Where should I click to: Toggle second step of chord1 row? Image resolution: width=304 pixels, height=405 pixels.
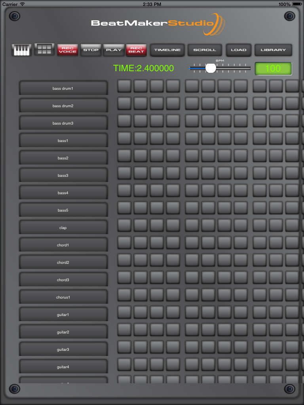click(141, 242)
